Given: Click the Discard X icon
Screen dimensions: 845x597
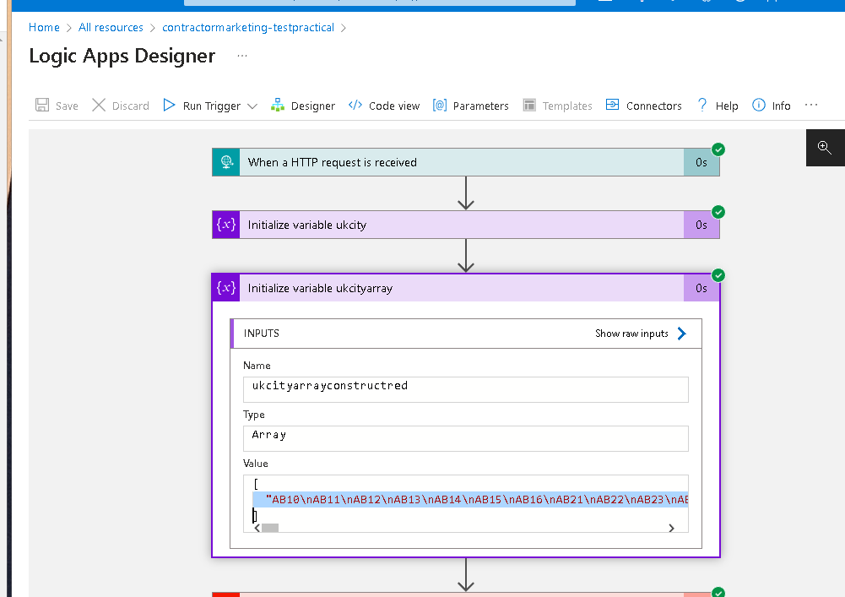Looking at the screenshot, I should click(99, 106).
